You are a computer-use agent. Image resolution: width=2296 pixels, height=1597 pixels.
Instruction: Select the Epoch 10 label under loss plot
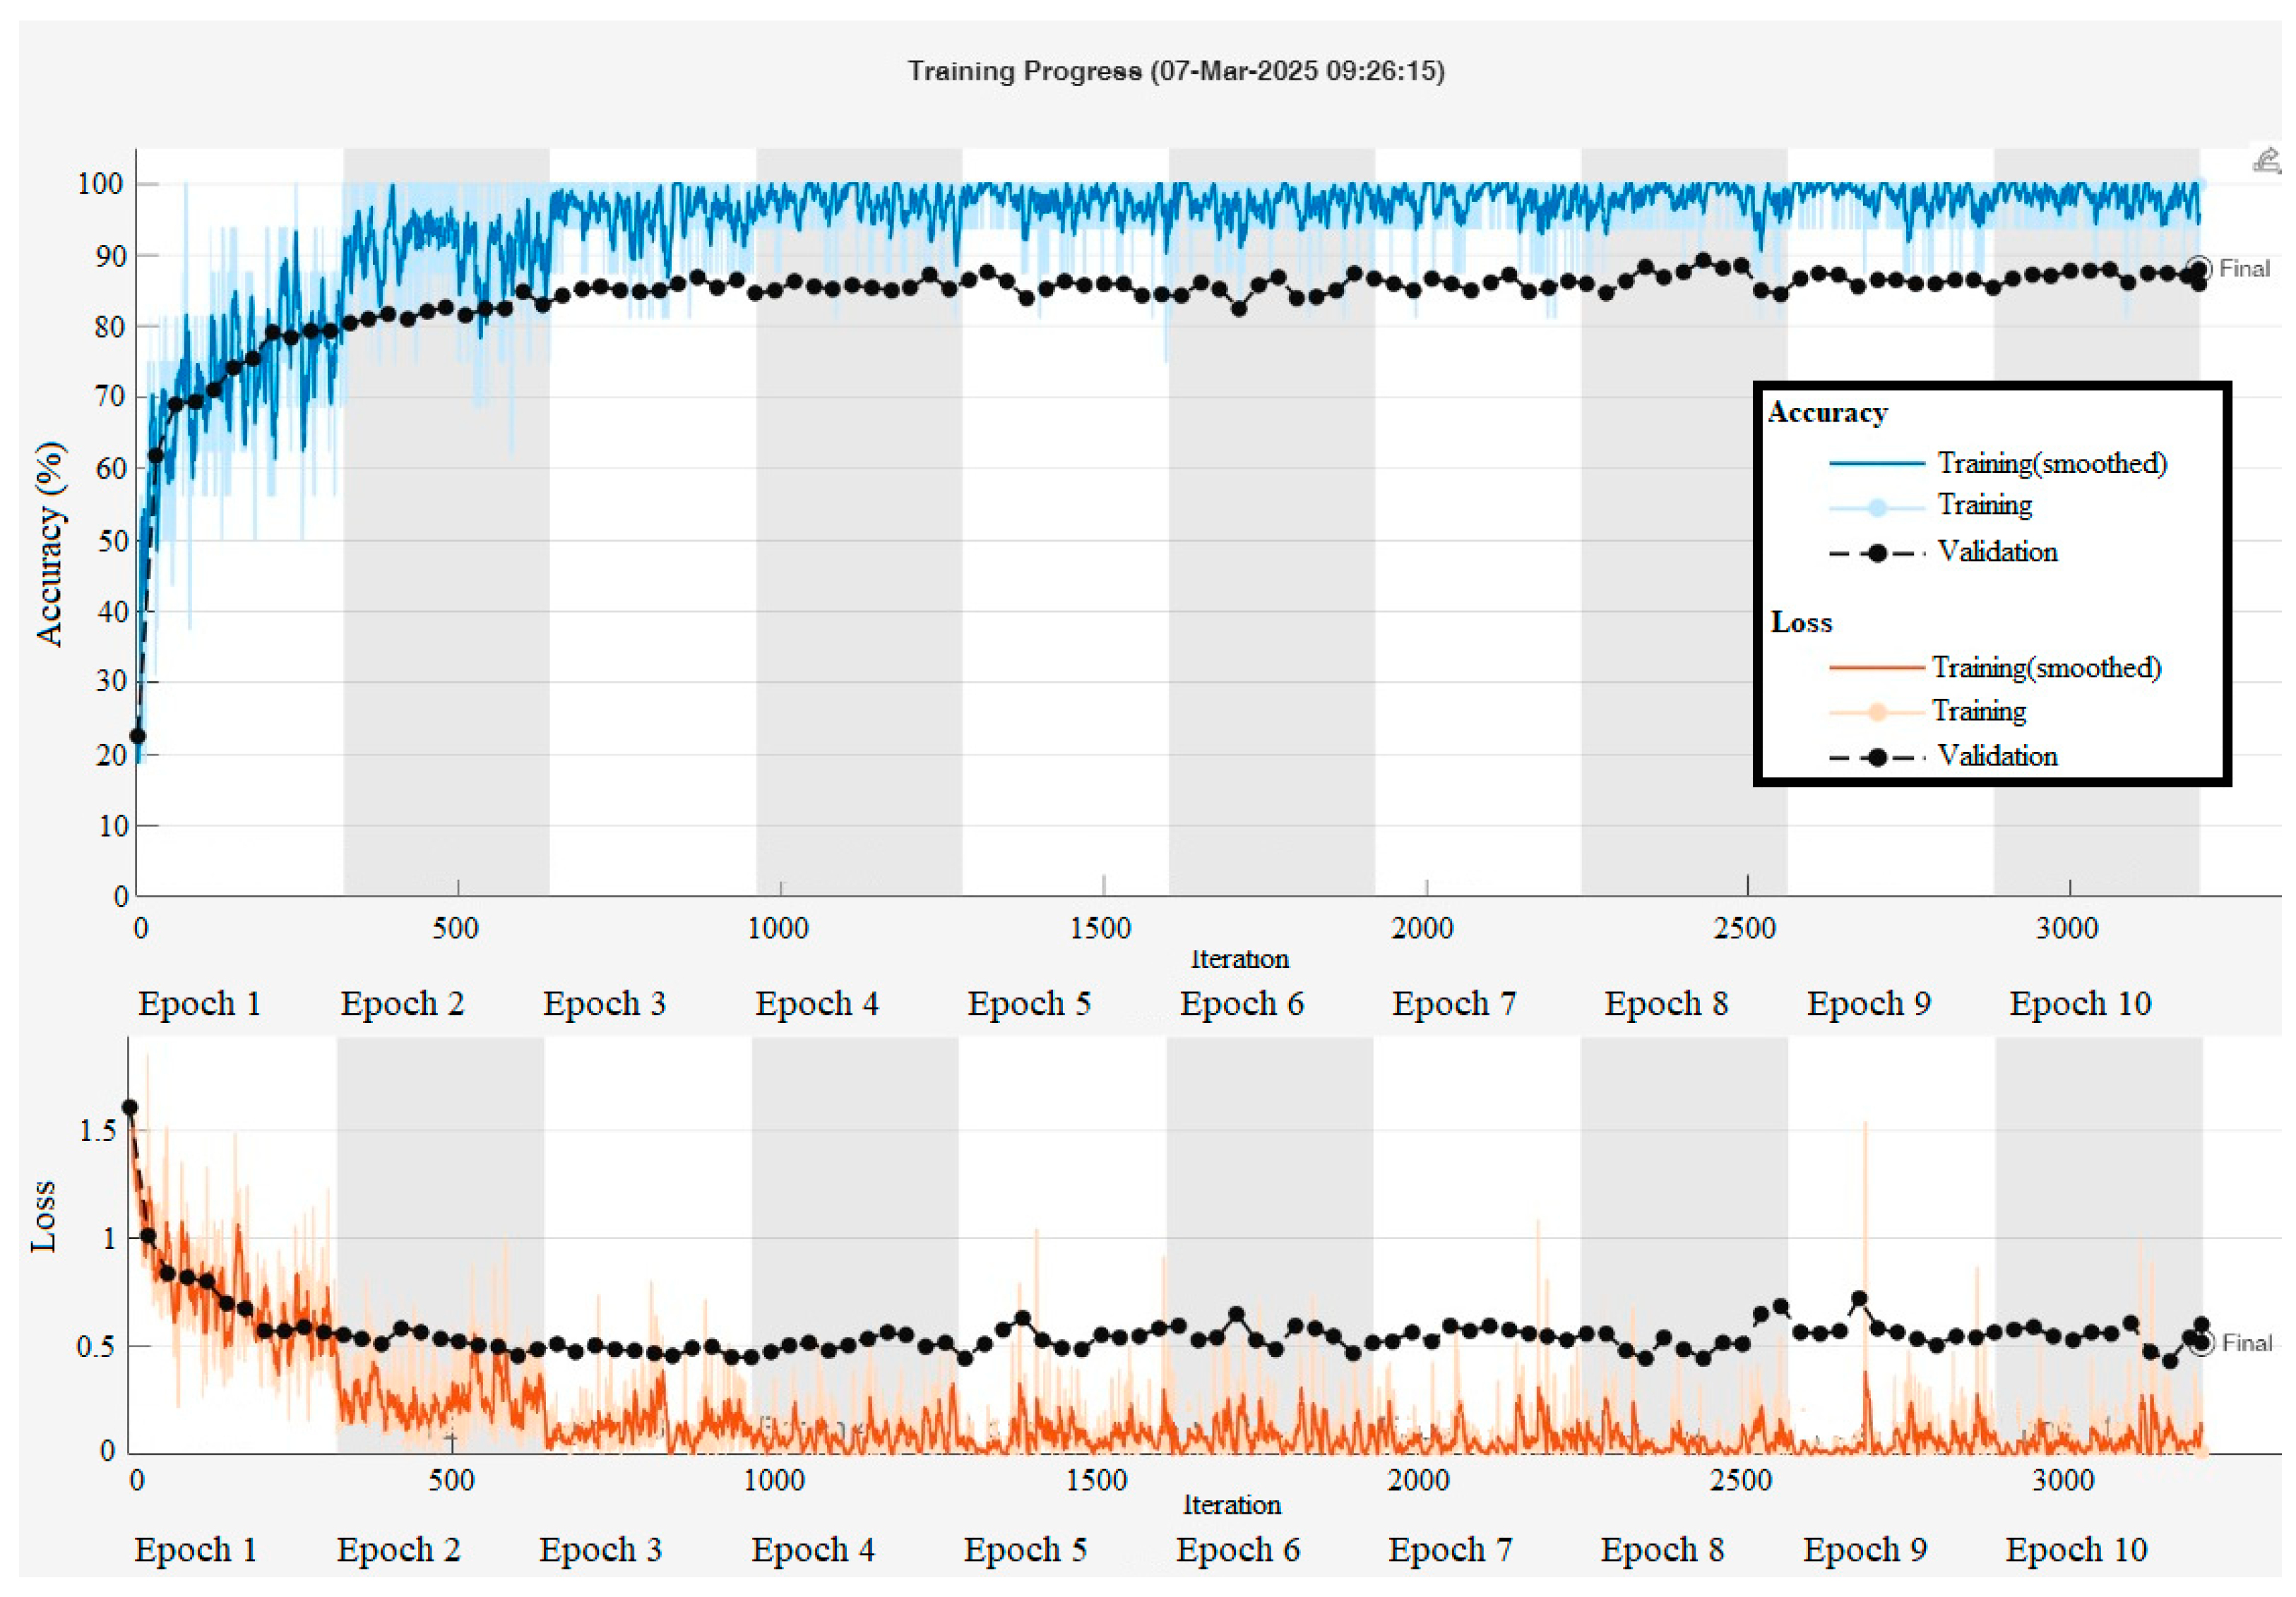(2076, 1550)
